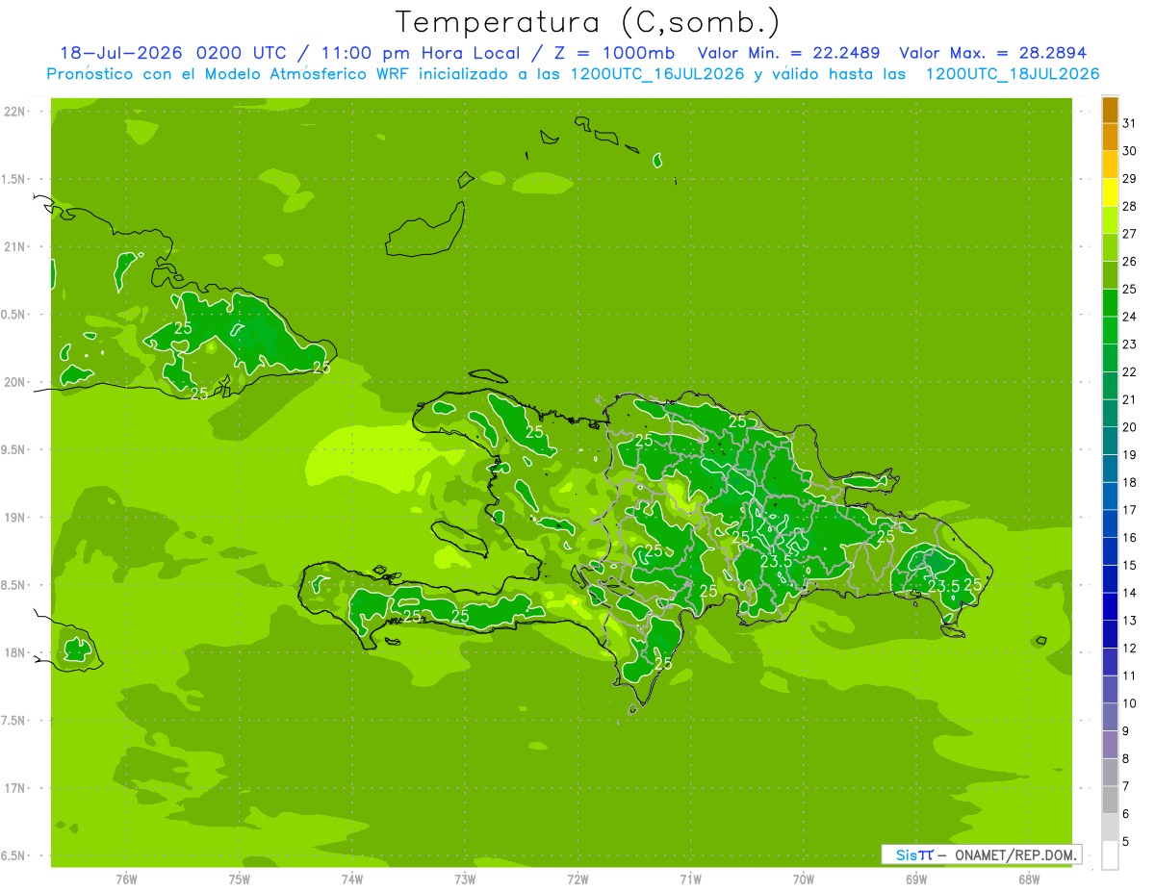Pick the legend color band between 12 and 13
This screenshot has width=1155, height=892.
click(1110, 634)
